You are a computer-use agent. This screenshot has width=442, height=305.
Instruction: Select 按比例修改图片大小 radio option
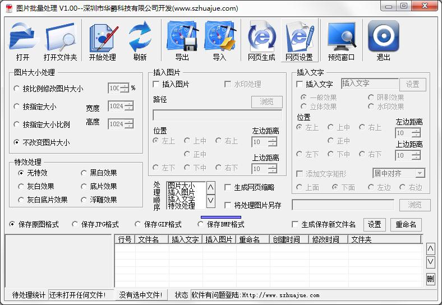coord(48,89)
